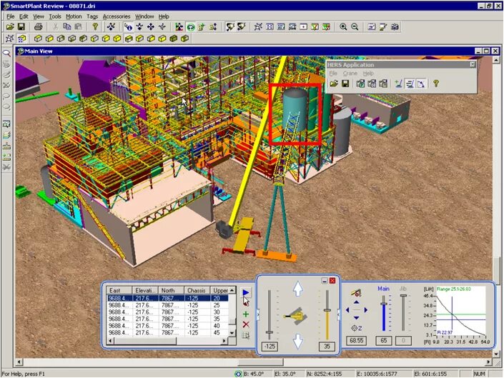Click the North column header
Image resolution: width=504 pixels, height=378 pixels.
pos(172,290)
